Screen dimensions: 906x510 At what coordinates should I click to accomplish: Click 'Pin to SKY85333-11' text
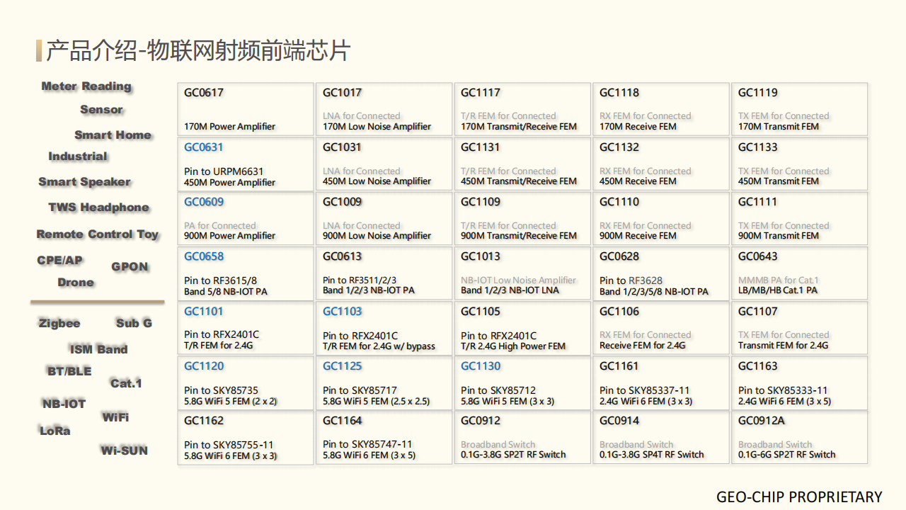pos(783,390)
